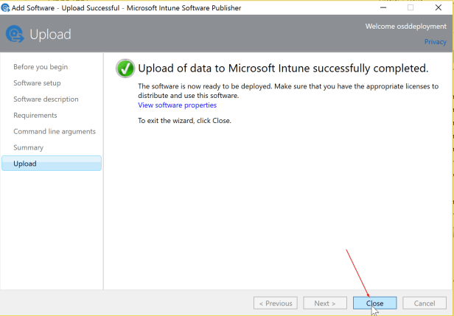
Task: Click 'The software is now ready' paragraph
Action: click(x=288, y=91)
